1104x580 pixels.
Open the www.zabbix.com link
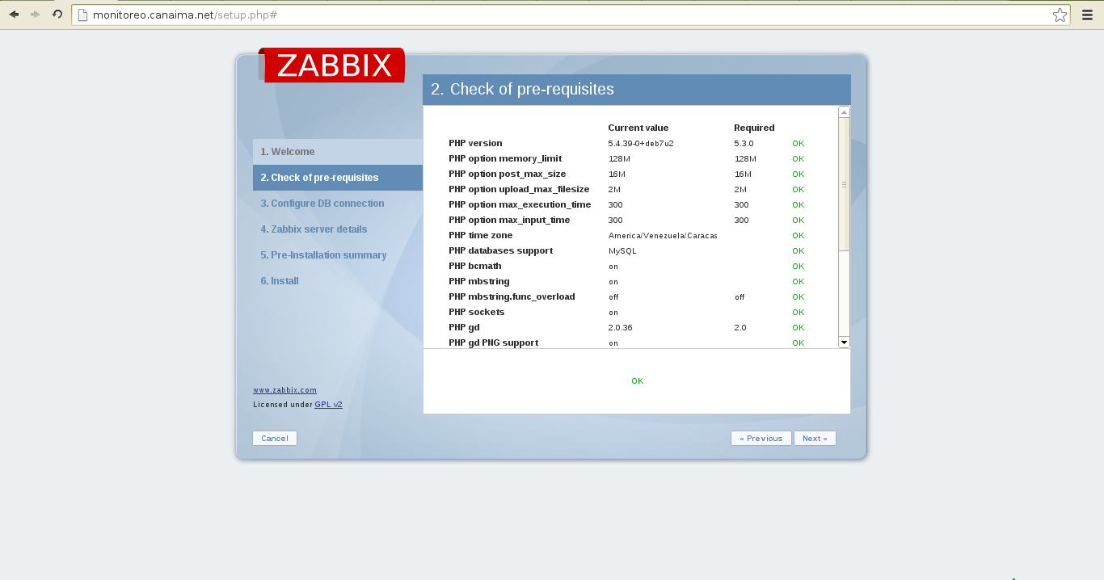284,389
